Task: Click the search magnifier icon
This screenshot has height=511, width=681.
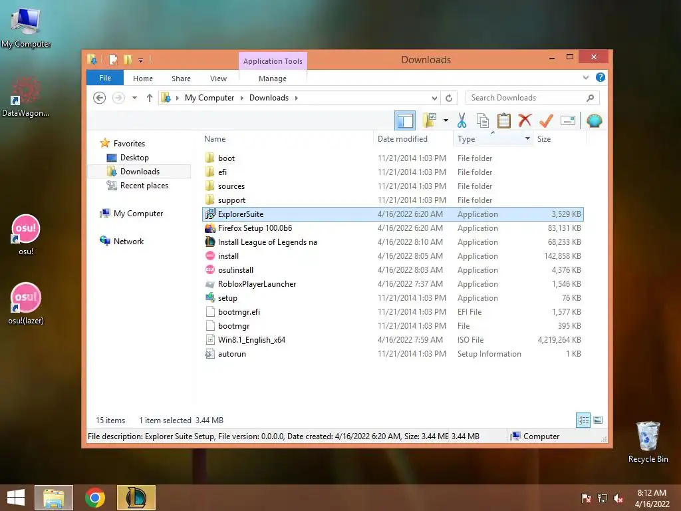Action: pos(590,98)
